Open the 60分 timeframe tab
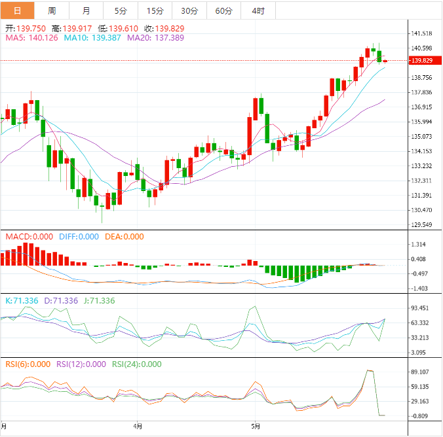This screenshot has width=443, height=437. [x=223, y=10]
